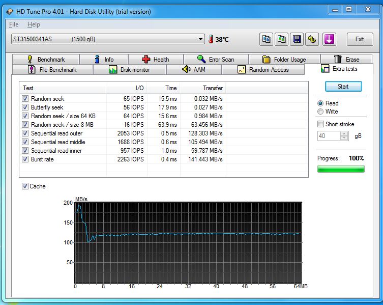Click the Time column header

(163, 88)
